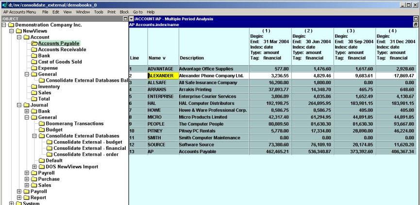Collapse the Account tree node

point(19,37)
